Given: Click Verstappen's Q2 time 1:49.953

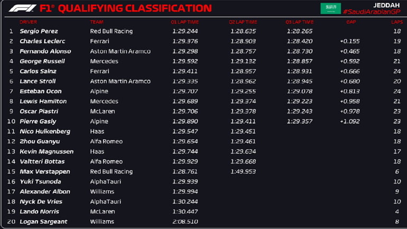Looking at the screenshot, I should [x=243, y=172].
